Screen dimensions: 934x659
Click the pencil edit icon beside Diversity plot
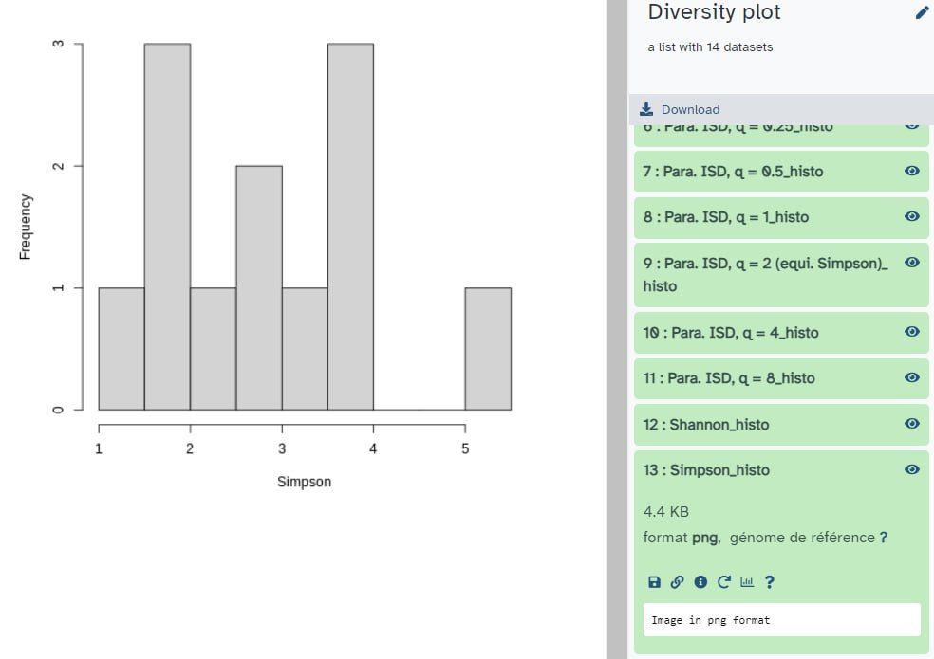point(922,12)
